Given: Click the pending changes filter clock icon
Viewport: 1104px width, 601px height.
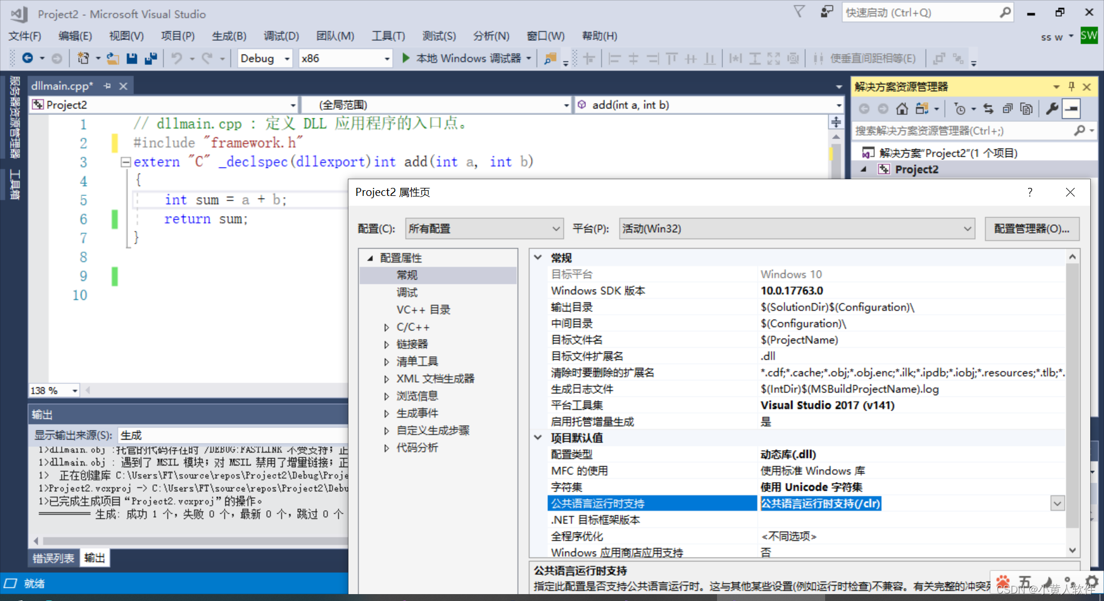Looking at the screenshot, I should (x=960, y=109).
